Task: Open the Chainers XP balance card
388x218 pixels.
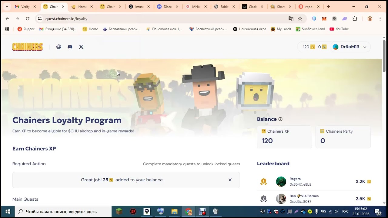Action: pos(284,137)
